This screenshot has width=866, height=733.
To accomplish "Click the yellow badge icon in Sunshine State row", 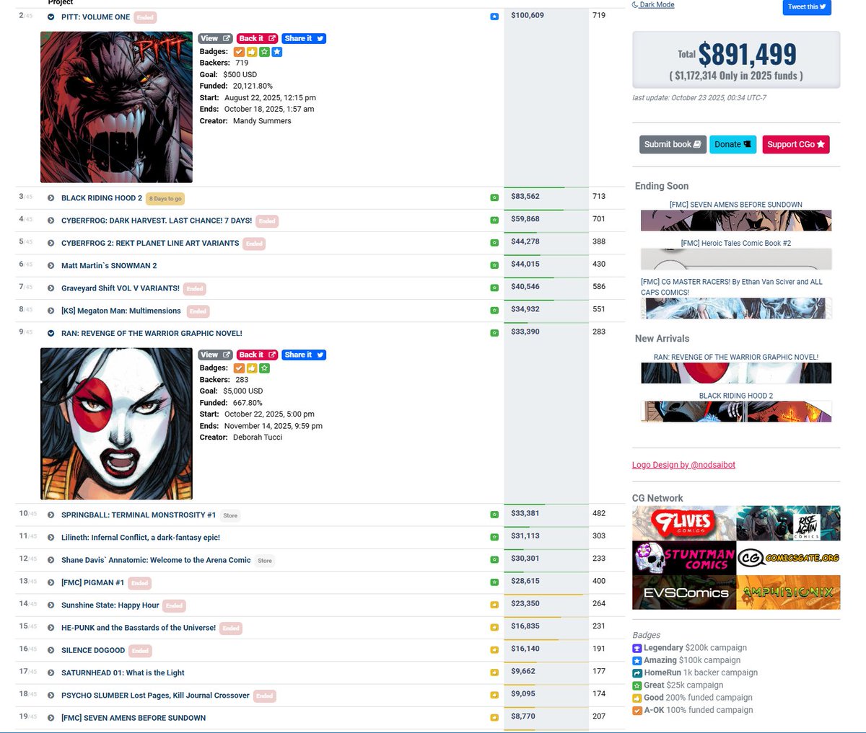I will click(494, 605).
